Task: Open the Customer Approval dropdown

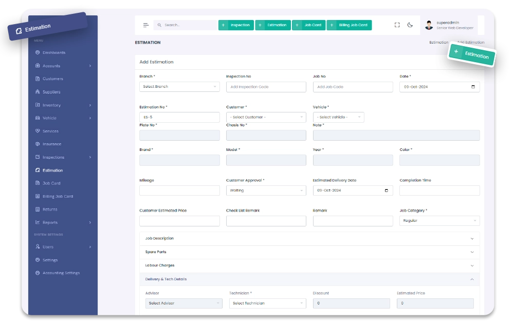Action: (266, 190)
